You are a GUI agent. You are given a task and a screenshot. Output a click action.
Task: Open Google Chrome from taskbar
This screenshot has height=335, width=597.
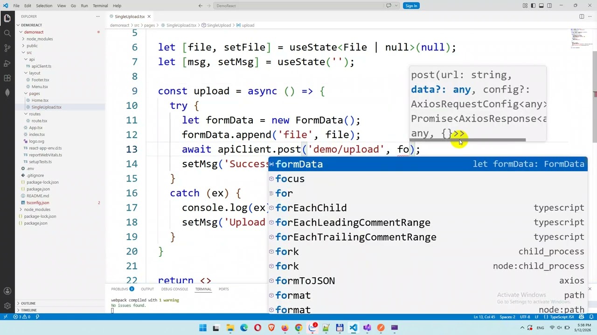[298, 328]
